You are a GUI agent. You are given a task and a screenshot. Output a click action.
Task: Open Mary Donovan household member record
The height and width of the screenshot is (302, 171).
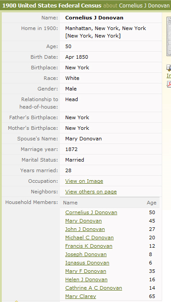point(83,221)
